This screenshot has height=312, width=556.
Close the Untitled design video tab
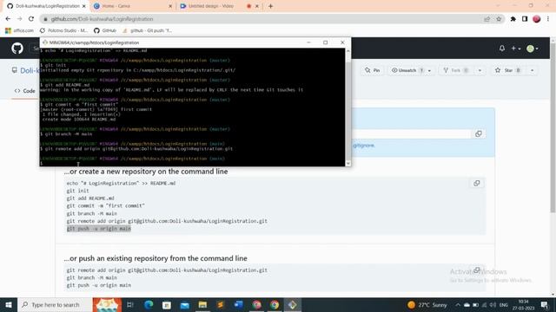click(x=257, y=6)
